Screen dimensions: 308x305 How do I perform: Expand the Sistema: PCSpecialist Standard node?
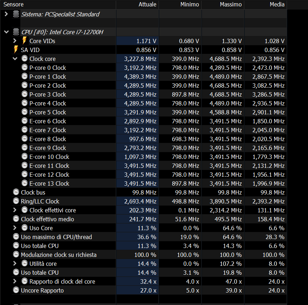(x=6, y=14)
